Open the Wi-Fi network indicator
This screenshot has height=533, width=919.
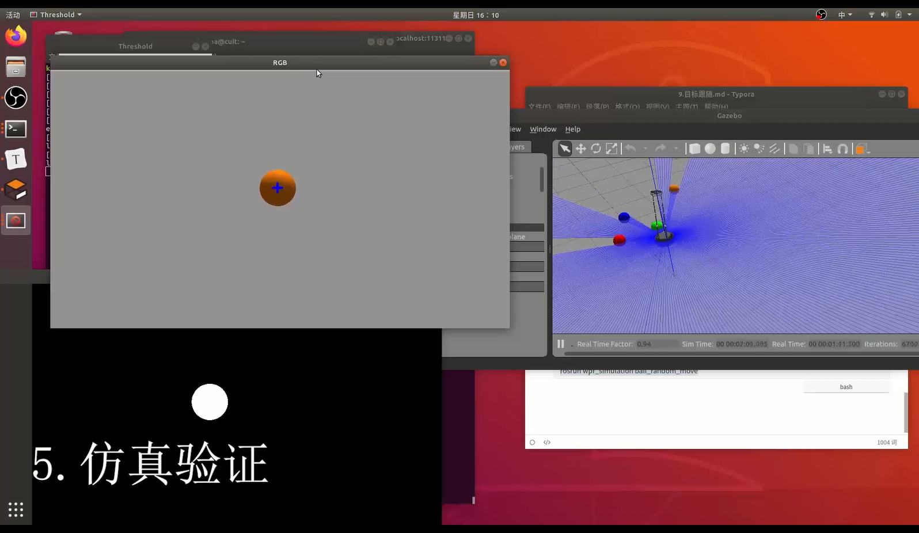[872, 15]
